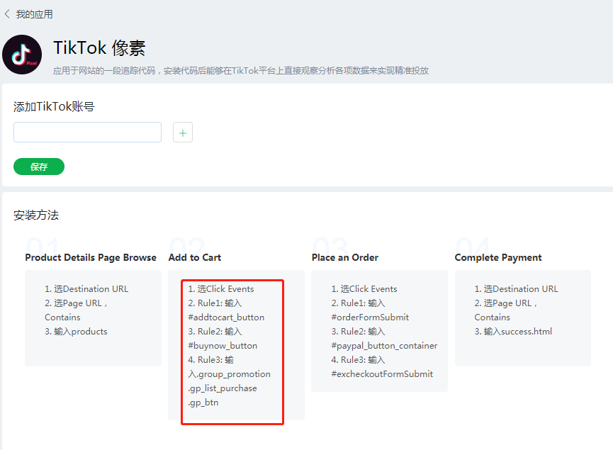Add another TikTok account with plus button
The height and width of the screenshot is (450, 613).
pyautogui.click(x=183, y=133)
